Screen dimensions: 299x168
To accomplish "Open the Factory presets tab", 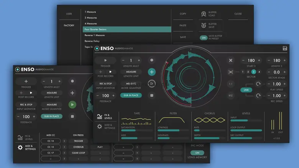I will click(x=69, y=25).
